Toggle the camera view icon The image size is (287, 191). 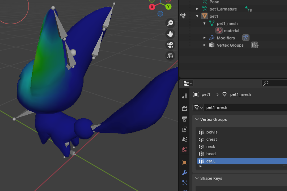[170, 45]
